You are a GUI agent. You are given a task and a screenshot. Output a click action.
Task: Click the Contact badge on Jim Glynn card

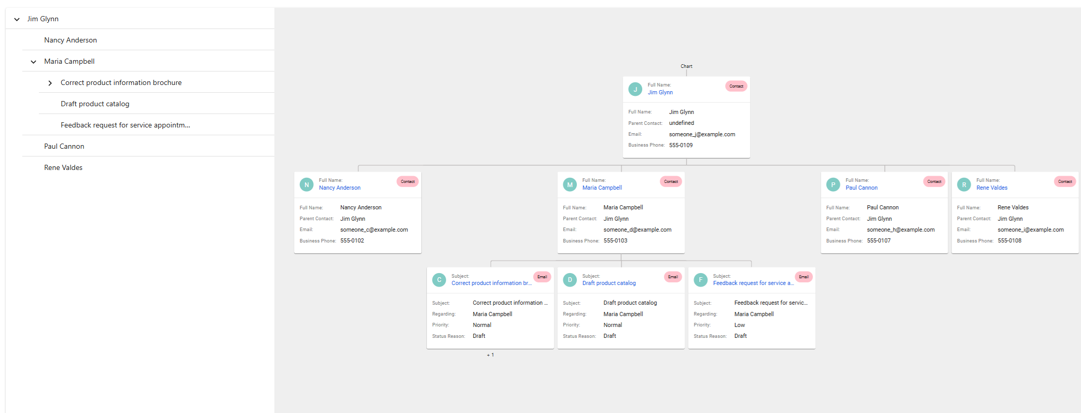pyautogui.click(x=736, y=86)
